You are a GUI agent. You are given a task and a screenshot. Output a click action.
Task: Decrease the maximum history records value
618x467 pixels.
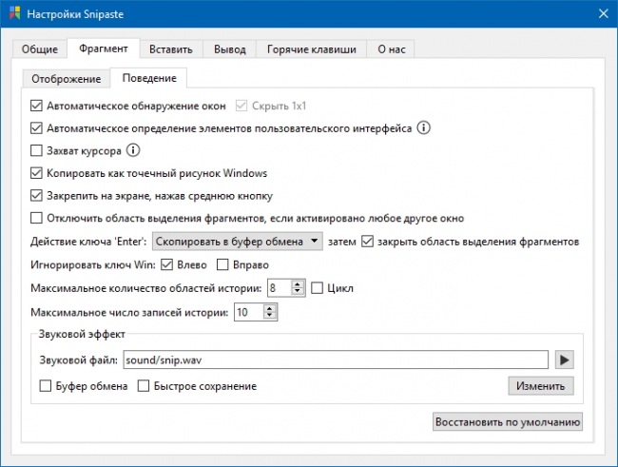click(270, 316)
